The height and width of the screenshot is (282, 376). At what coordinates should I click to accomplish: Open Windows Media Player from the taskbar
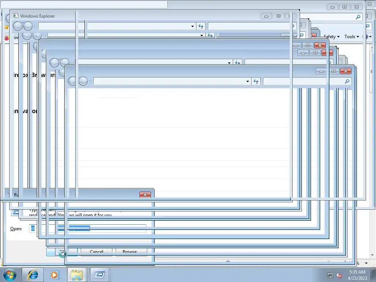[54, 275]
